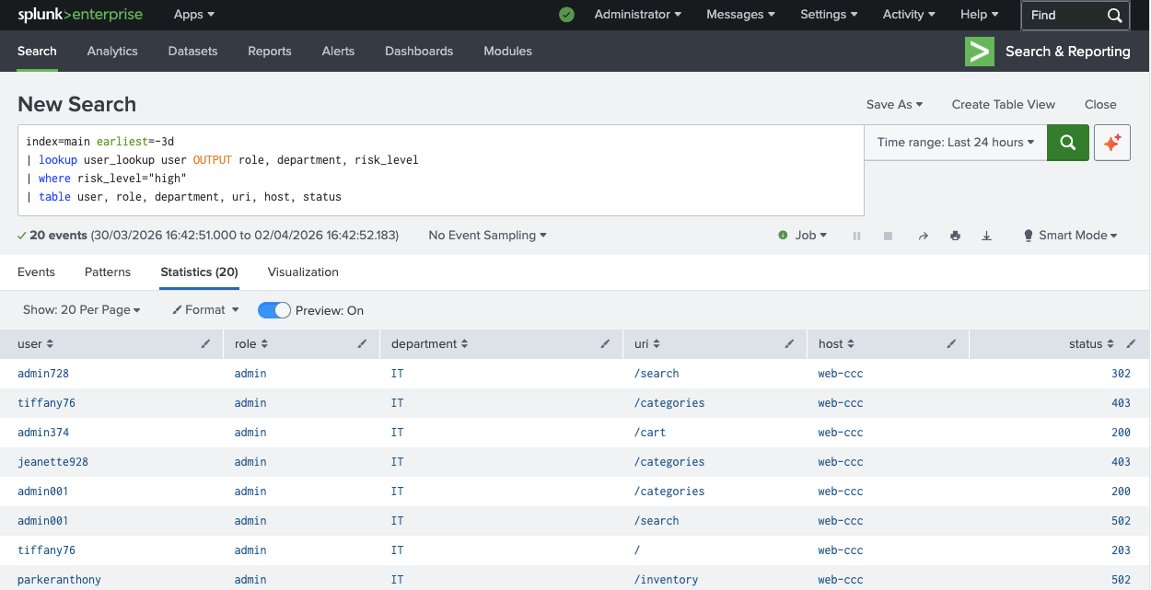Expand the No Event Sampling menu
The width and height of the screenshot is (1151, 590).
(x=487, y=236)
